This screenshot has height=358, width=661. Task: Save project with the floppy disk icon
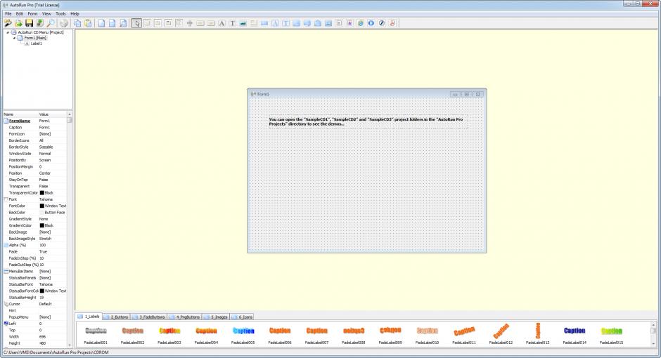[x=29, y=23]
